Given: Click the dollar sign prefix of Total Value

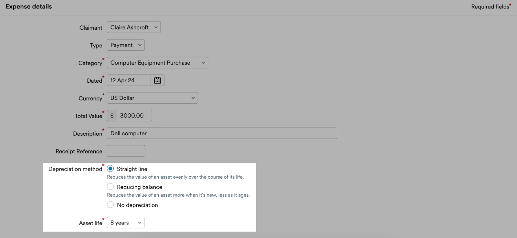Looking at the screenshot, I should (x=112, y=116).
